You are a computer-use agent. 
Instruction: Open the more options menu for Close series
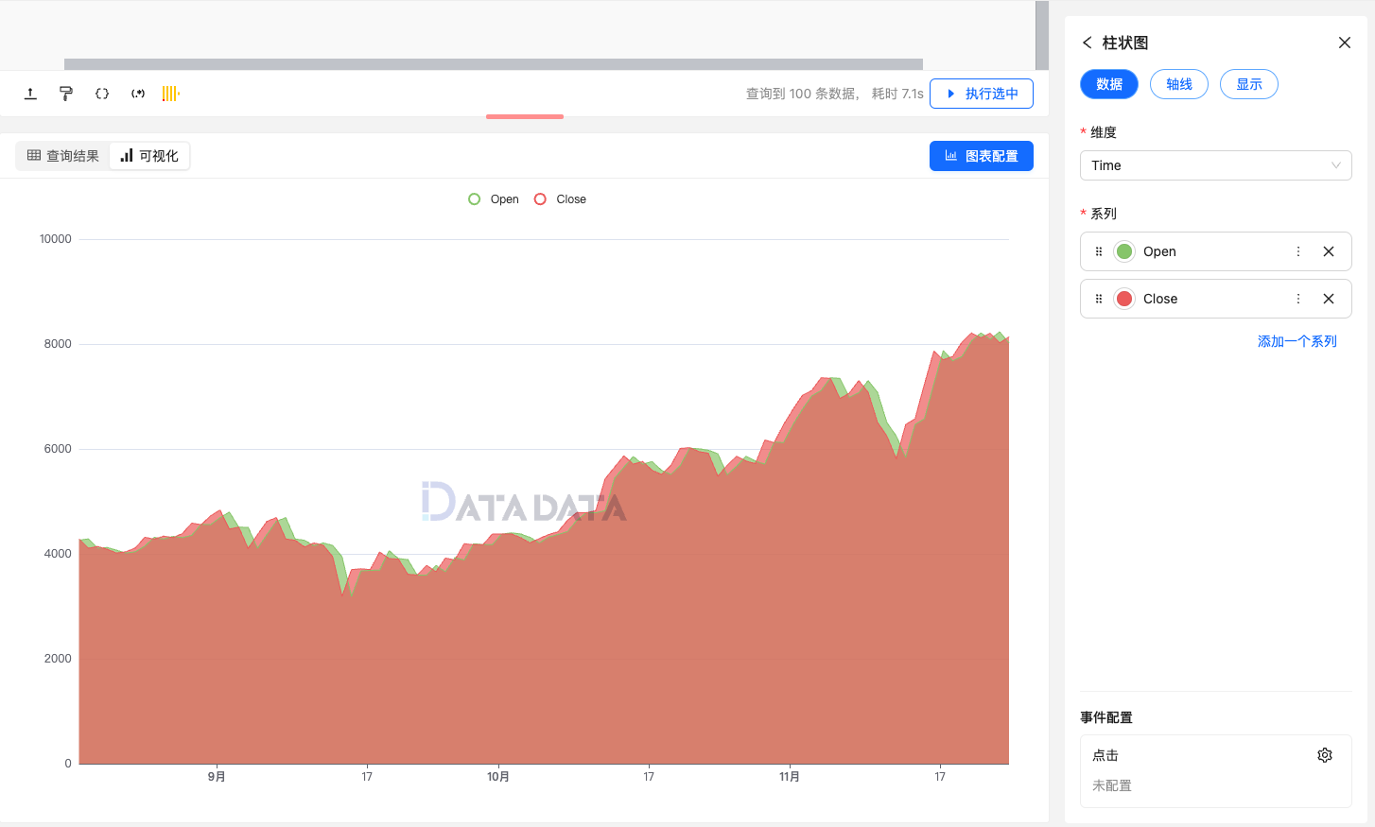(1298, 298)
